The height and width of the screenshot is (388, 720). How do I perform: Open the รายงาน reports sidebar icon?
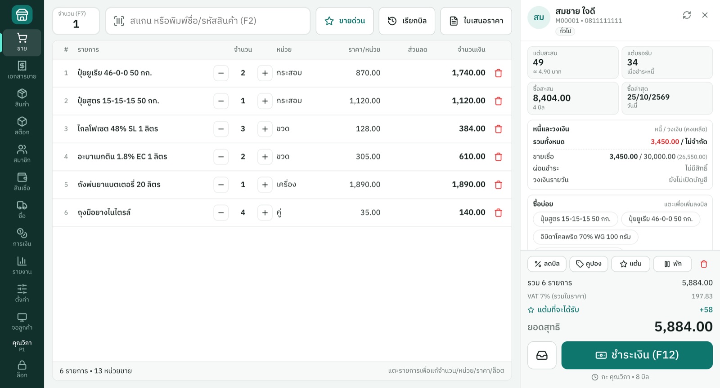(x=22, y=265)
